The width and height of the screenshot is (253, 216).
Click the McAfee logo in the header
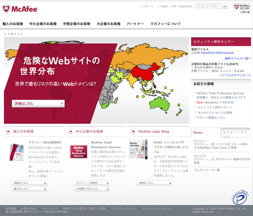(20, 9)
